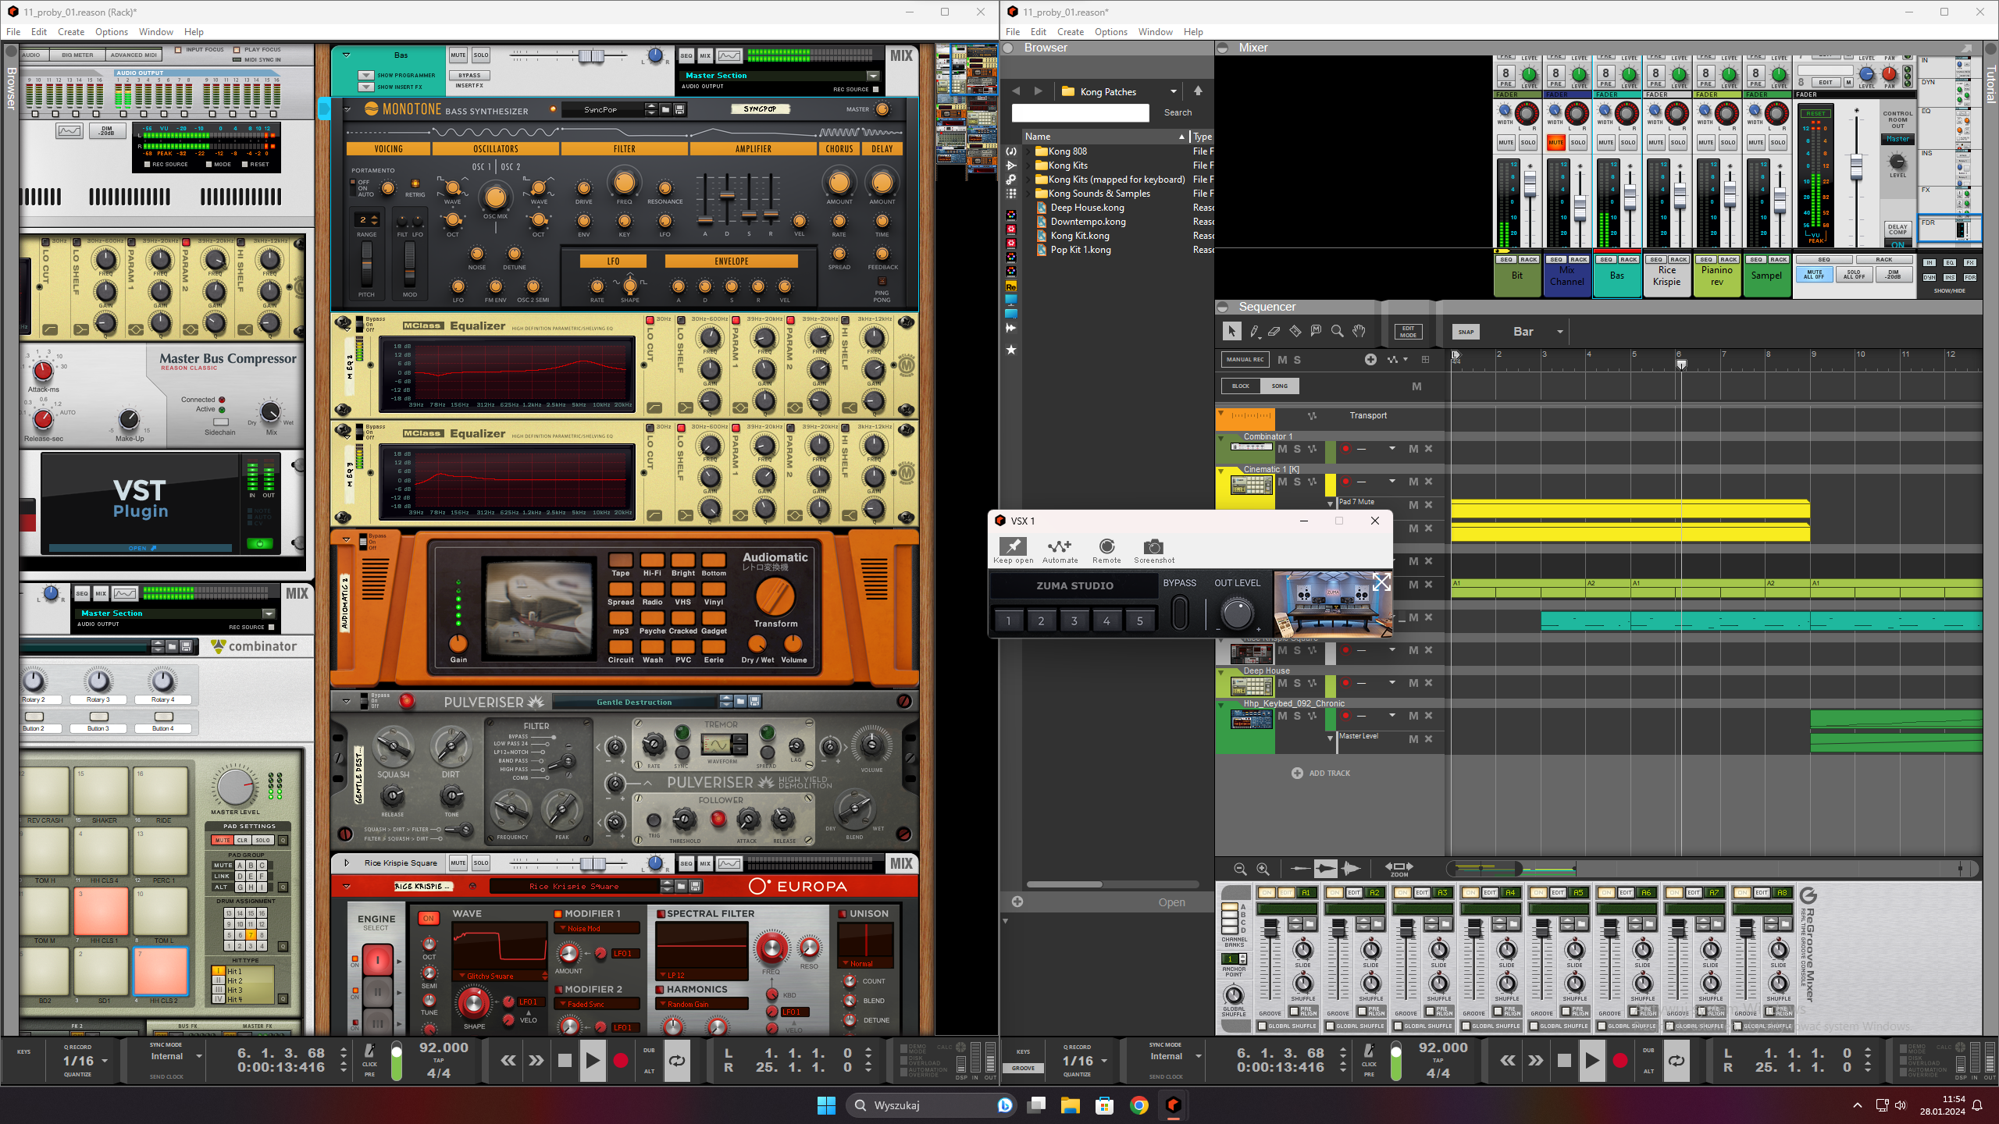Viewport: 1999px width, 1124px height.
Task: Select the arrow Selection tool in the Sequencer
Action: 1231,332
